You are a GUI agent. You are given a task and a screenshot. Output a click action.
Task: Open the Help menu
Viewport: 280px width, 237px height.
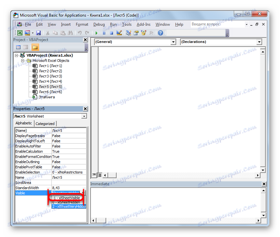pos(179,24)
